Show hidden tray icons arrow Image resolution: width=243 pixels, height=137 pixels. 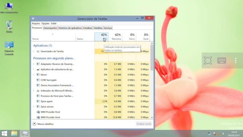click(x=204, y=134)
